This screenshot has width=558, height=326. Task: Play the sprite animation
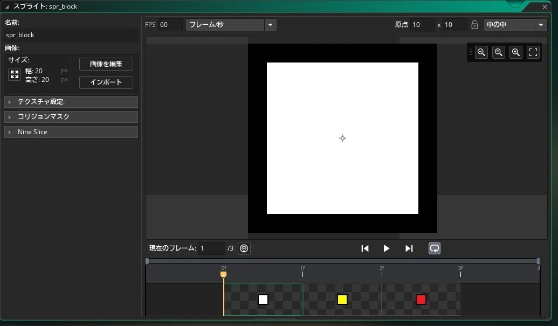pyautogui.click(x=387, y=248)
